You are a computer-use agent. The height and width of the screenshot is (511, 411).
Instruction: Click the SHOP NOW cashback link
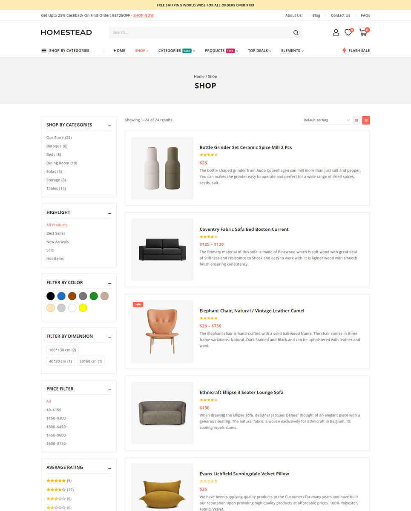pos(144,15)
